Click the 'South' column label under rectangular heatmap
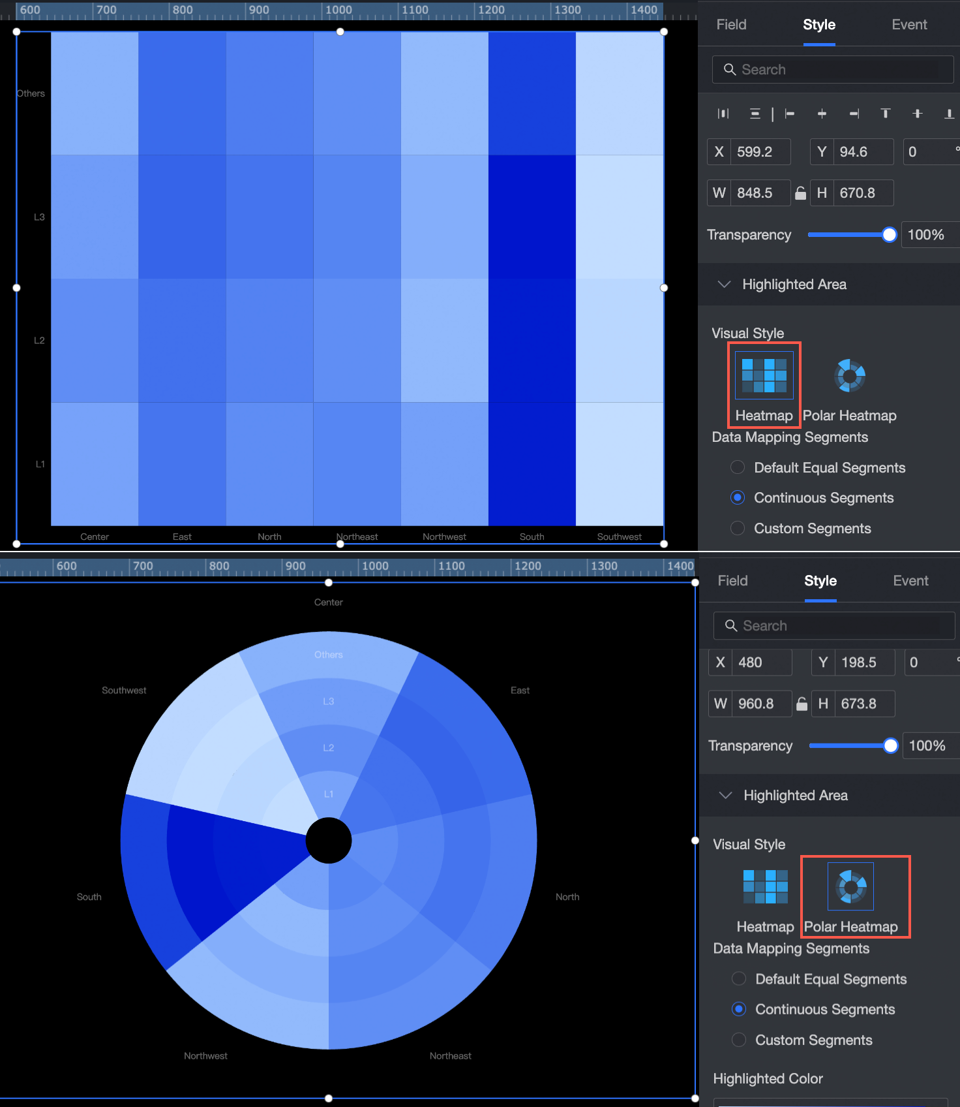The height and width of the screenshot is (1107, 960). [x=532, y=537]
